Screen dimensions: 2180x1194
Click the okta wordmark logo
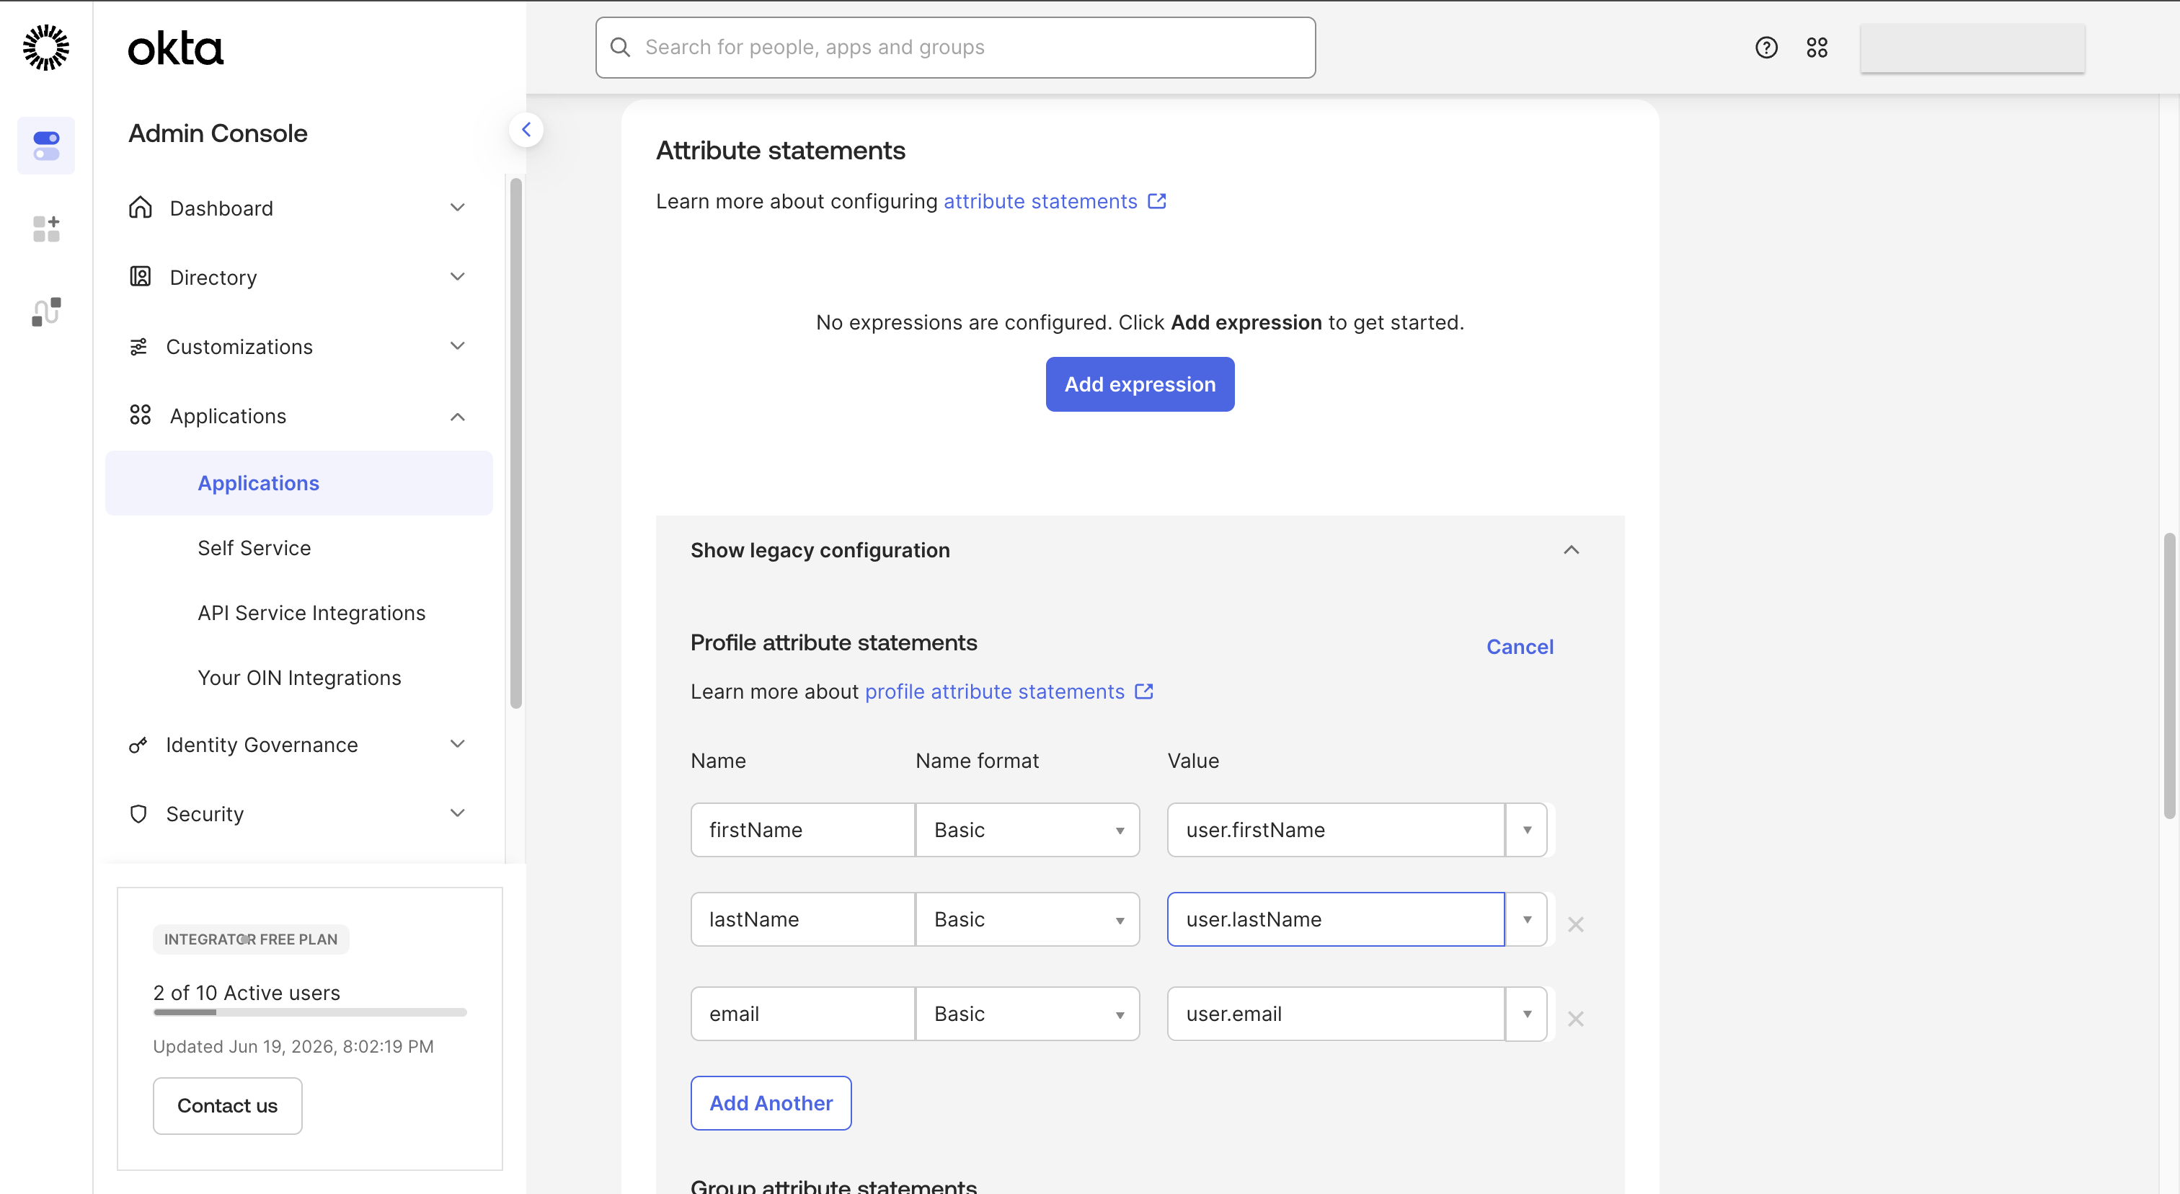click(175, 48)
